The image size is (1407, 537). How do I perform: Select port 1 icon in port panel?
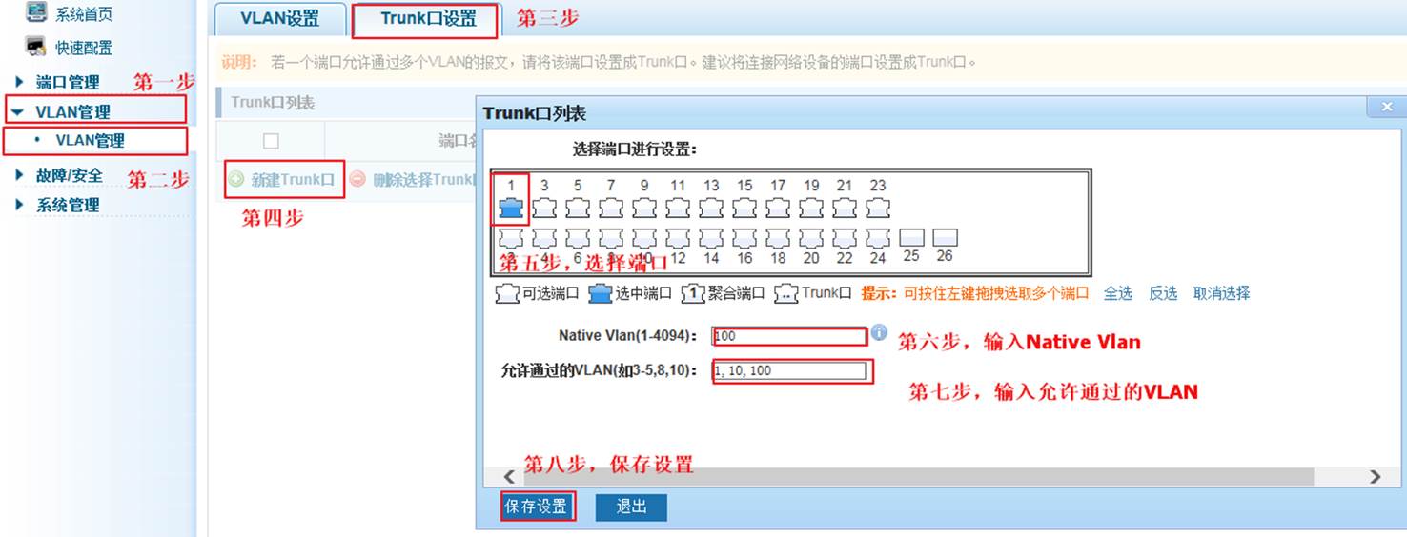pos(511,208)
